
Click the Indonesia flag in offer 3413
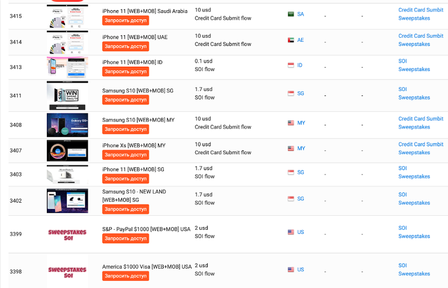coord(291,65)
